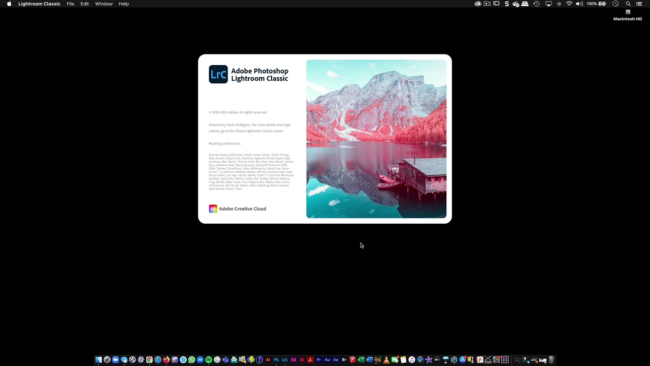Open the Trash in the Dock
The image size is (650, 366).
(x=551, y=360)
